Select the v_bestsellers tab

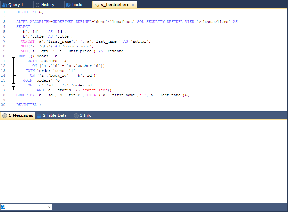pyautogui.click(x=115, y=5)
